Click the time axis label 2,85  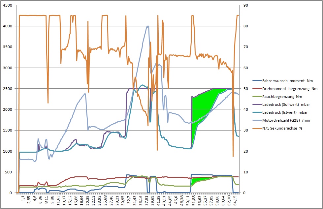point(29,199)
